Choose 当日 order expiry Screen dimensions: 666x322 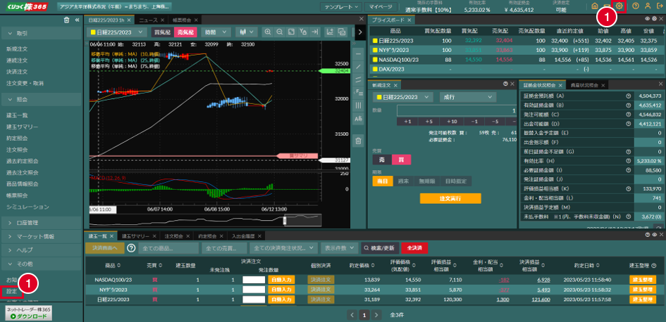coord(382,181)
